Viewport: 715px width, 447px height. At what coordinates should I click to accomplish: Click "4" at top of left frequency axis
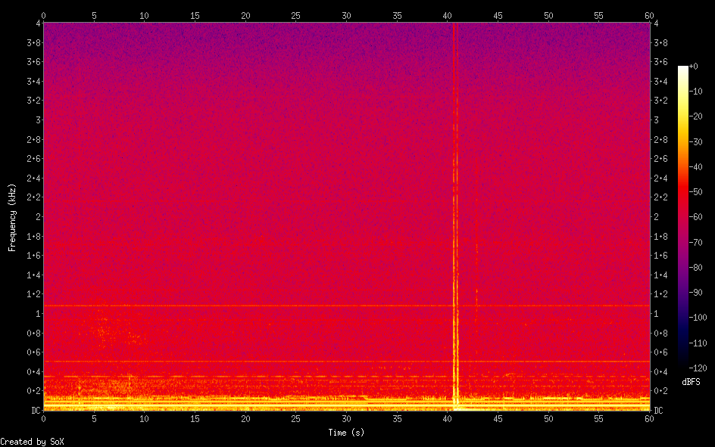pos(39,23)
